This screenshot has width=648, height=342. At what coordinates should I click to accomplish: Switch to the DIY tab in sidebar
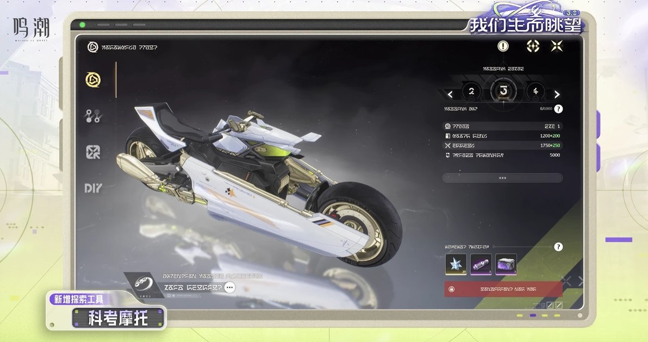(93, 189)
